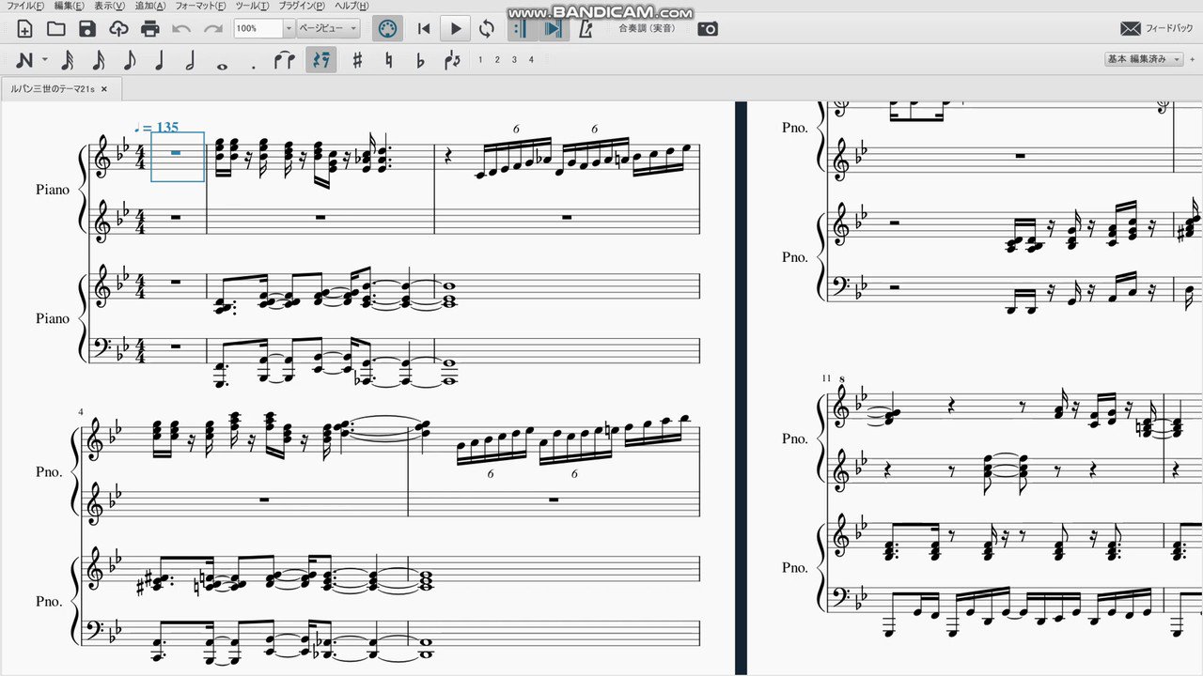Apply a sharp accidental

pyautogui.click(x=357, y=61)
